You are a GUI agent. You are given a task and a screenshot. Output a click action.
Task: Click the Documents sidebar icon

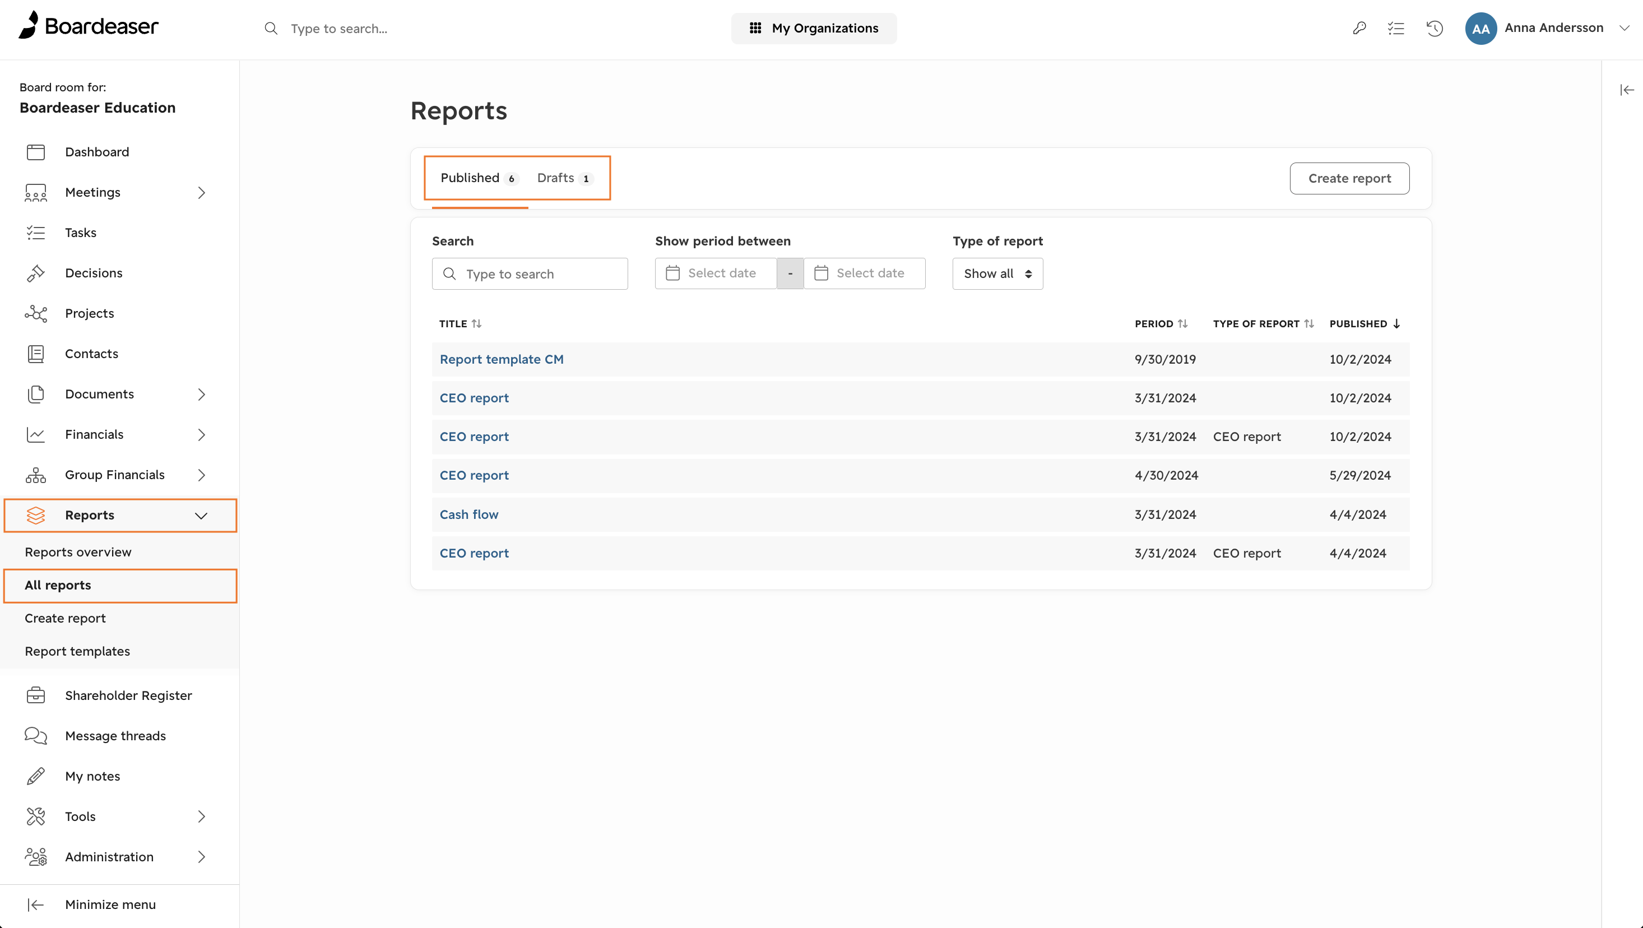pyautogui.click(x=36, y=394)
